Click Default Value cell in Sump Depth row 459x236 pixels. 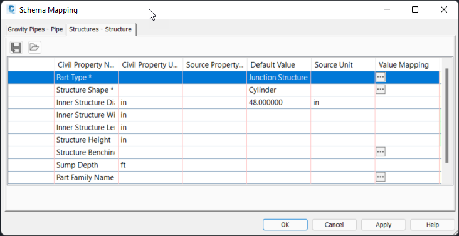(x=278, y=165)
